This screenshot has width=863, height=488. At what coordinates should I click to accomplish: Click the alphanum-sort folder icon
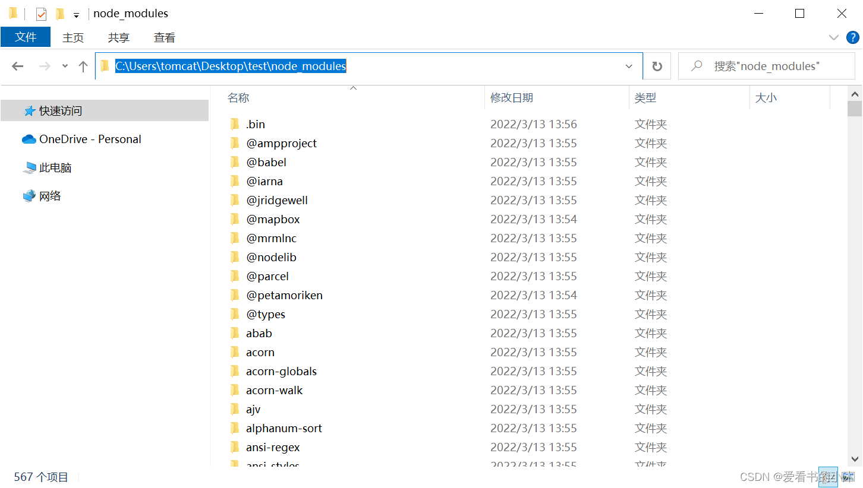(235, 428)
